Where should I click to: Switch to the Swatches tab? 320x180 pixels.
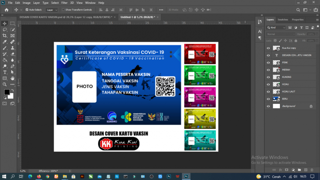click(x=283, y=19)
